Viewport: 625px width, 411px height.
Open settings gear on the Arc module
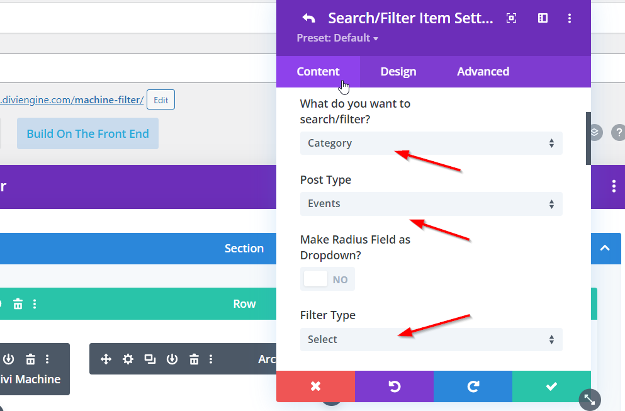128,359
